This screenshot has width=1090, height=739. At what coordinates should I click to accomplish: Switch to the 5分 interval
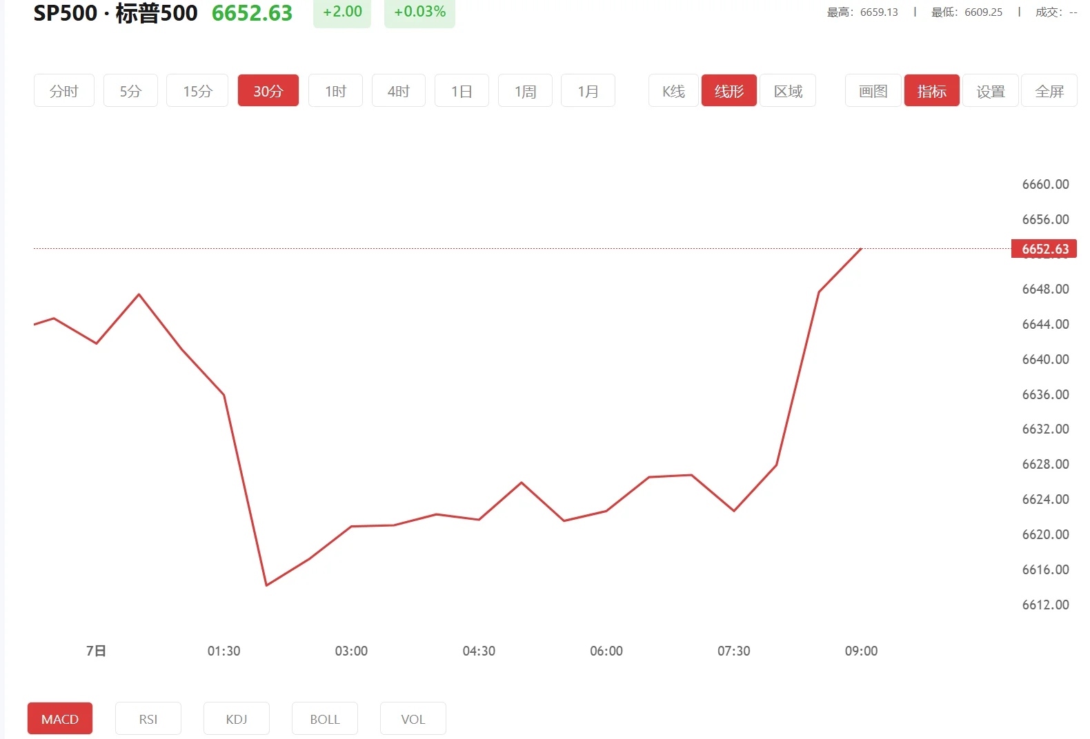130,91
